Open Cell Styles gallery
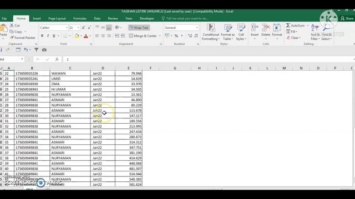This screenshot has height=199, width=355. click(241, 32)
